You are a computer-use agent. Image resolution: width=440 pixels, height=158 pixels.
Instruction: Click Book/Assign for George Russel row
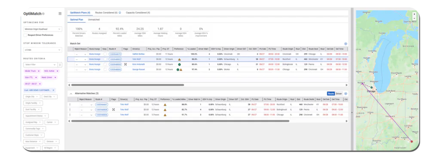95,69
